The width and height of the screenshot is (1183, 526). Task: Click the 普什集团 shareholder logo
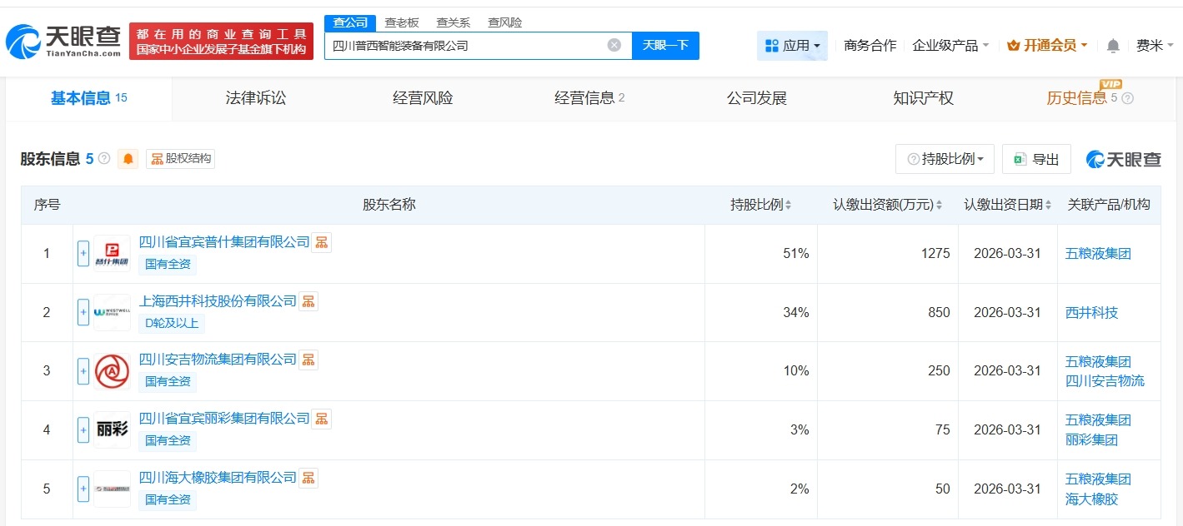click(112, 252)
